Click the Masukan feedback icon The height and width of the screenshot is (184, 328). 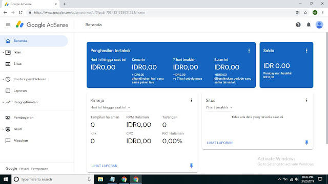click(x=8, y=141)
